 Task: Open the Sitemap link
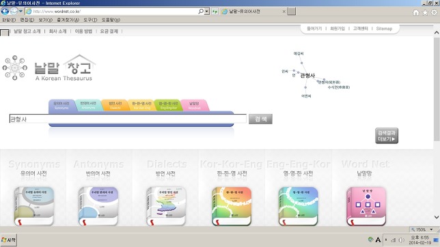coord(384,29)
